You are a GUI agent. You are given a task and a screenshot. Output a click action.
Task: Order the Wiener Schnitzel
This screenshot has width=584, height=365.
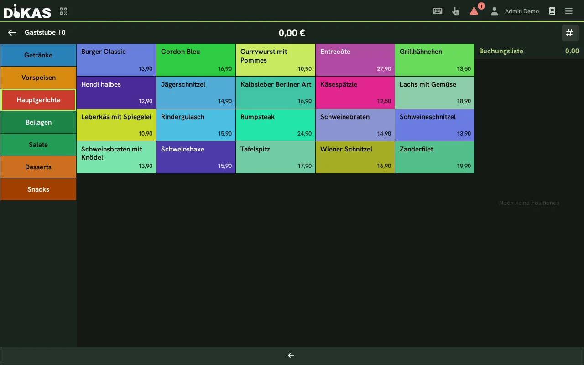click(x=355, y=157)
